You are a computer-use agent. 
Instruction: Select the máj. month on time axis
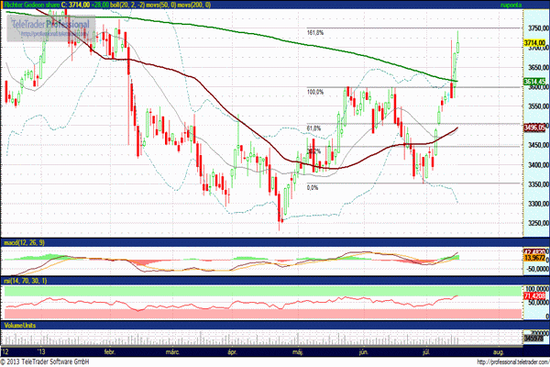pyautogui.click(x=296, y=351)
